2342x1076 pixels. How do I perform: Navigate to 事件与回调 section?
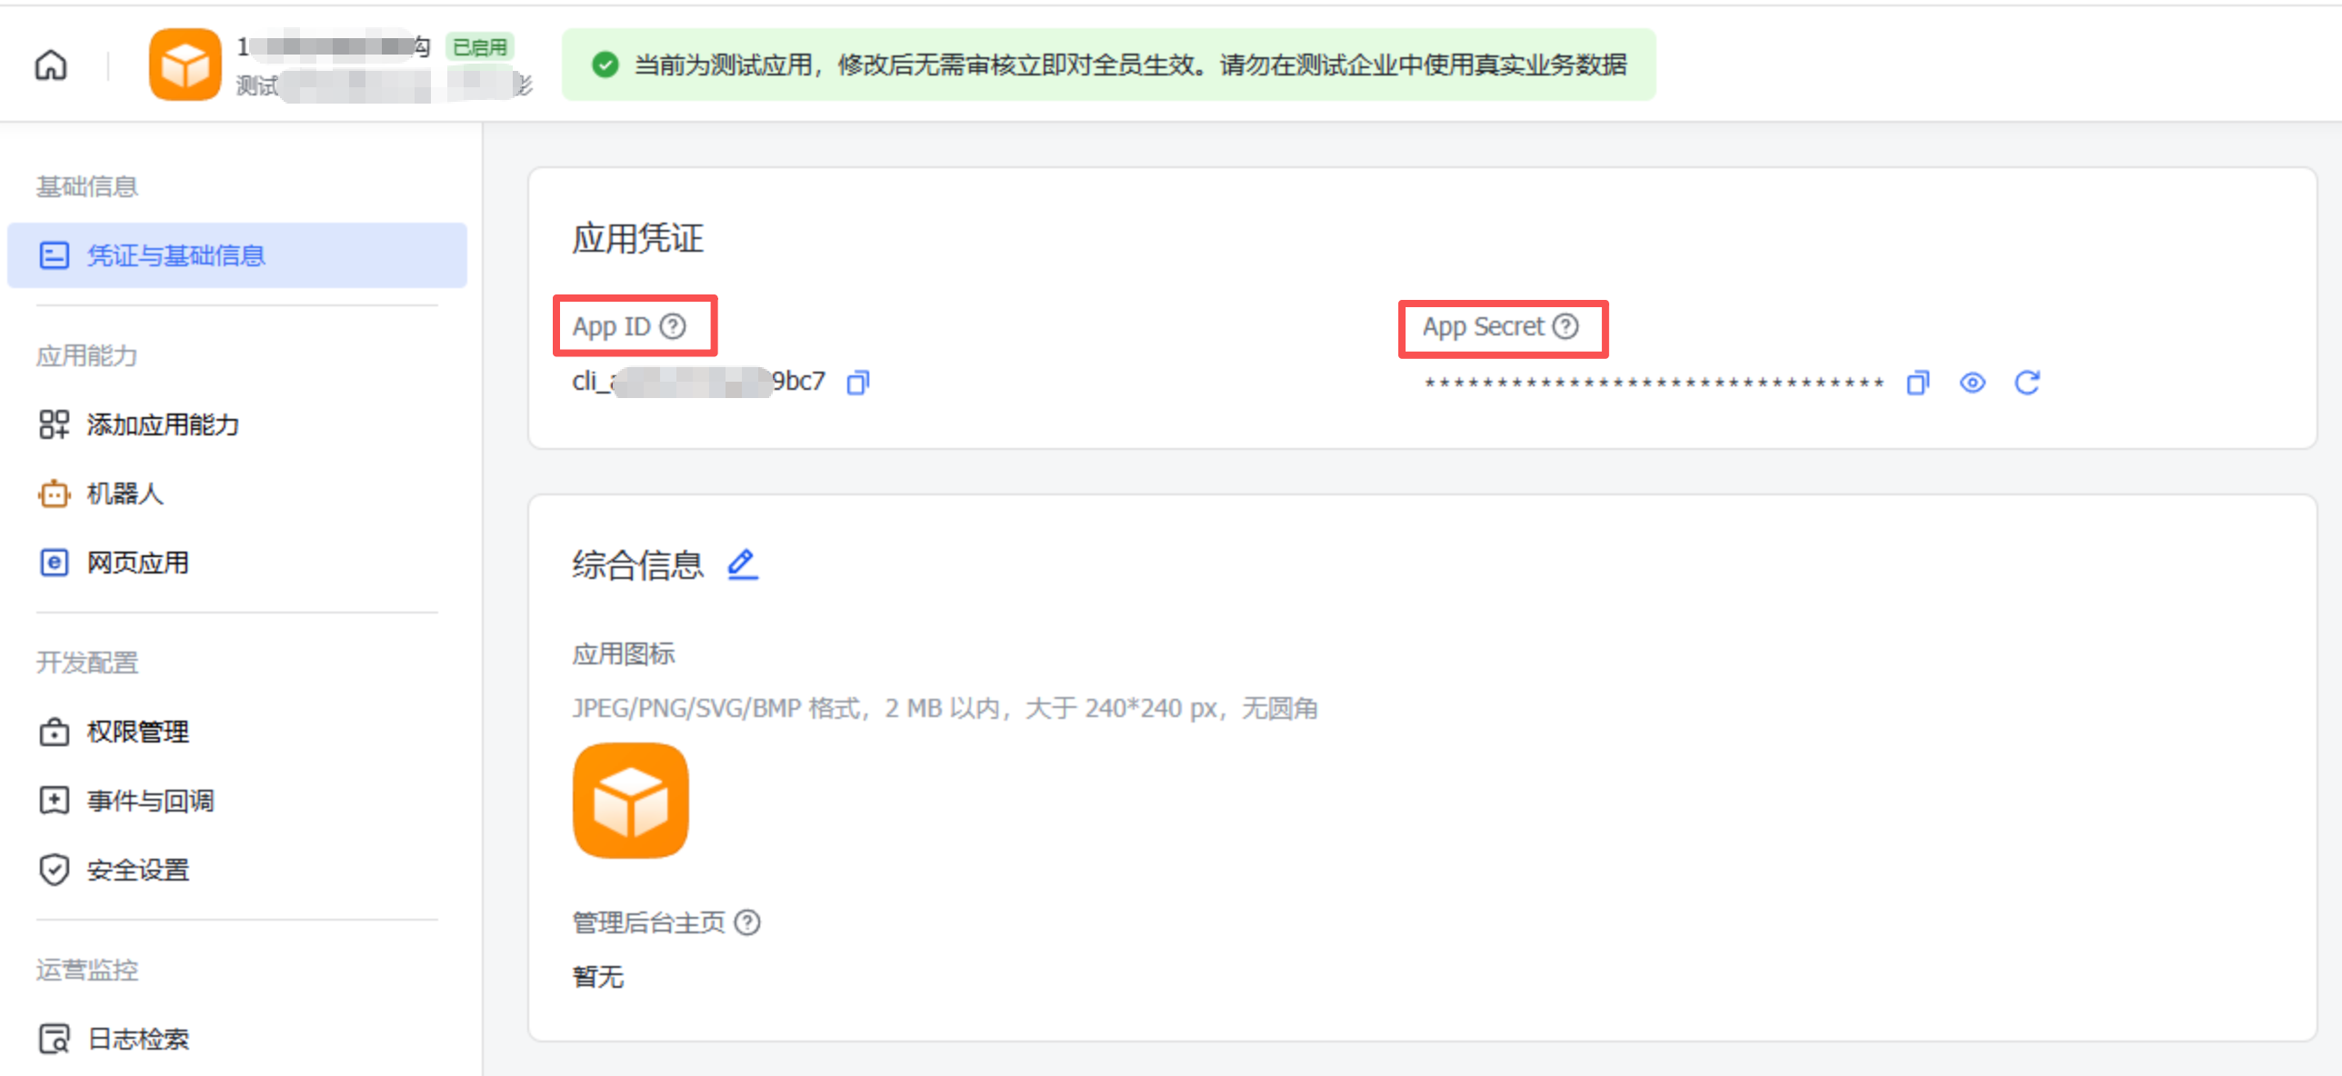point(150,801)
